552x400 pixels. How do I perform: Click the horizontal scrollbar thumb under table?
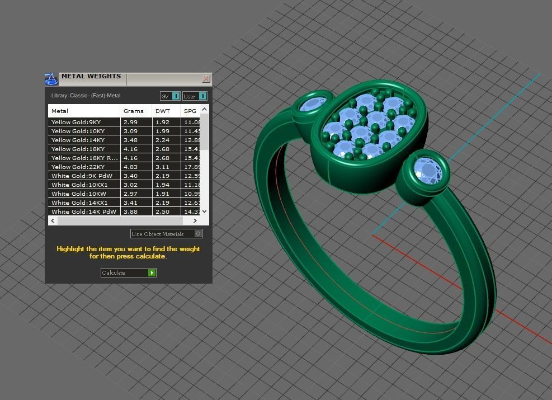120,221
